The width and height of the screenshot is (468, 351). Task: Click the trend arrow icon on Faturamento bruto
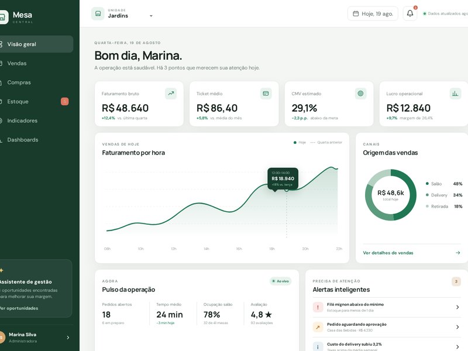pos(171,94)
